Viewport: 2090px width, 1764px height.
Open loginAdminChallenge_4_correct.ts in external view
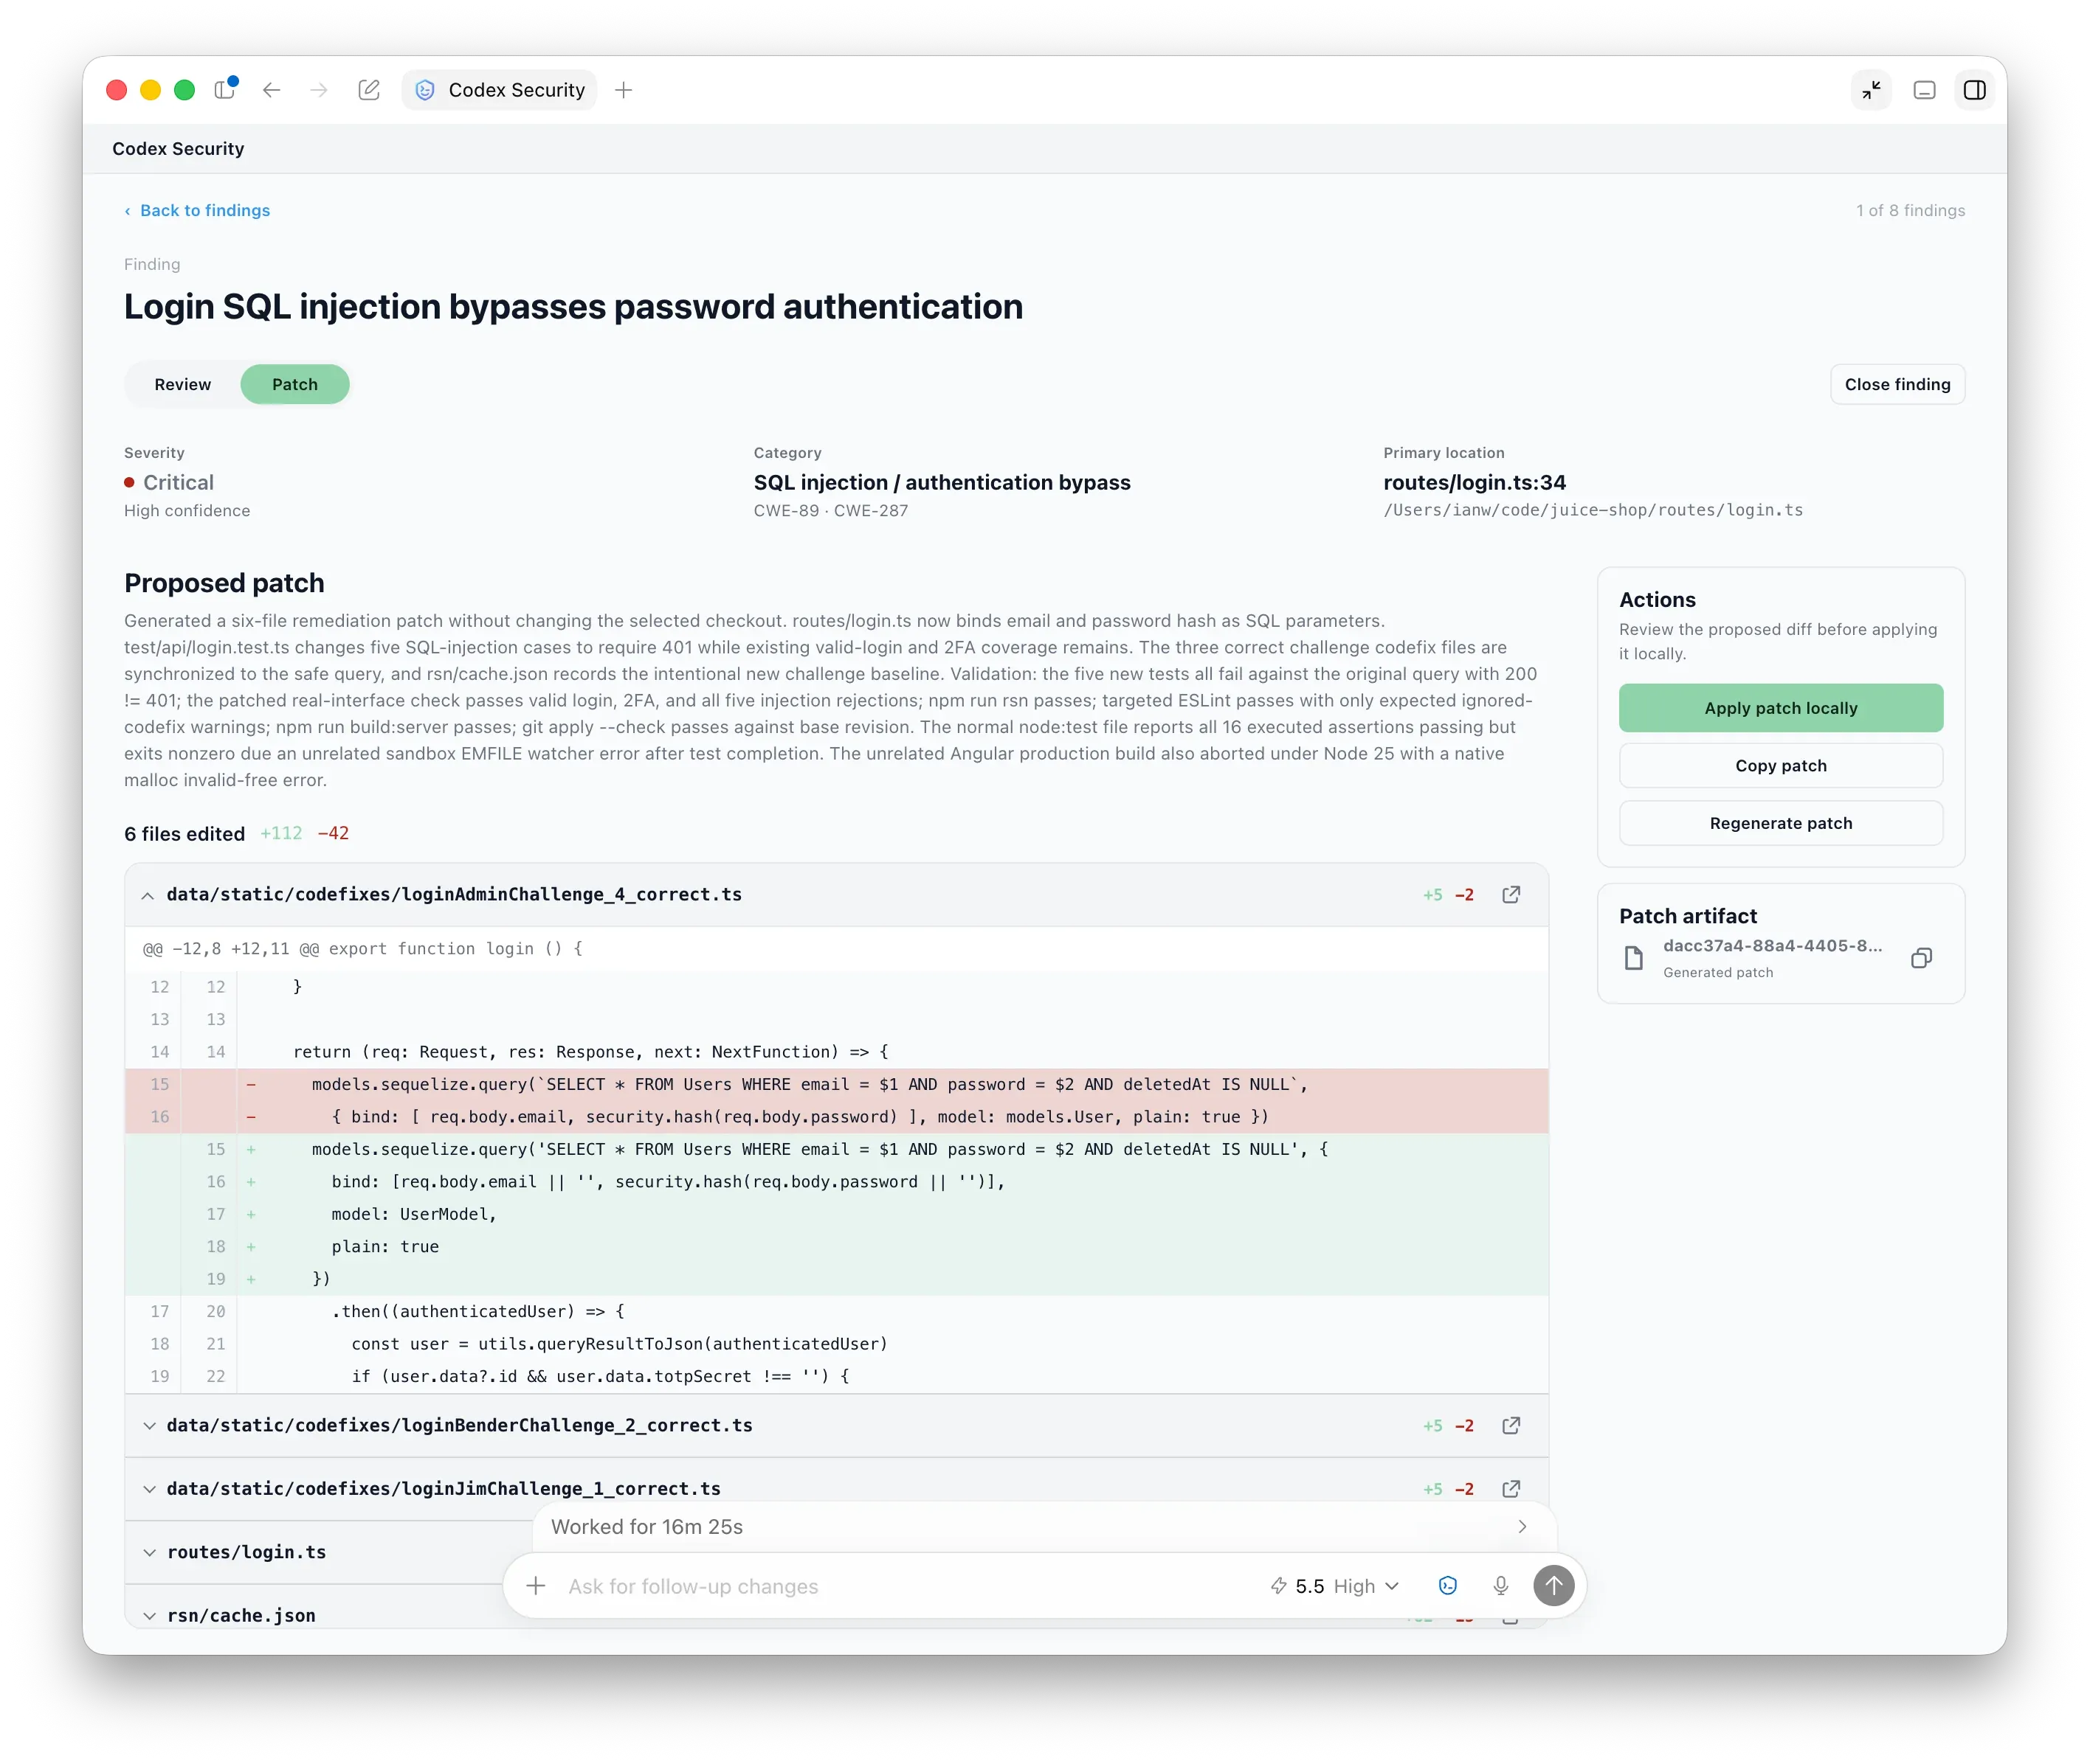click(1511, 894)
